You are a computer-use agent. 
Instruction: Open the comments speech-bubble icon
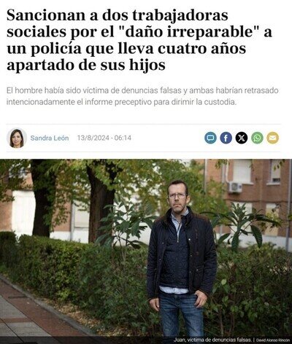210,138
